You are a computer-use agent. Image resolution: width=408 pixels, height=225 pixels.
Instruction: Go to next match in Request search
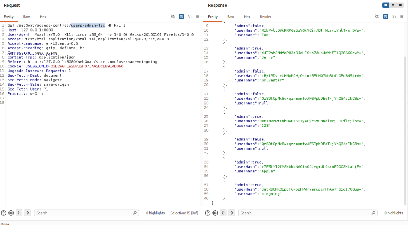tap(27, 213)
